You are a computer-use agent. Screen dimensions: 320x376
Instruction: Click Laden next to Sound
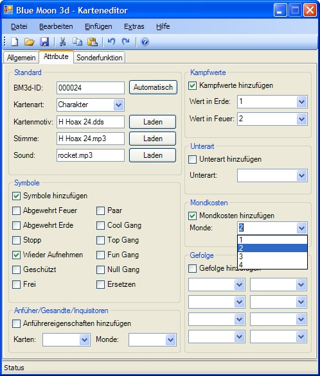[x=153, y=155]
